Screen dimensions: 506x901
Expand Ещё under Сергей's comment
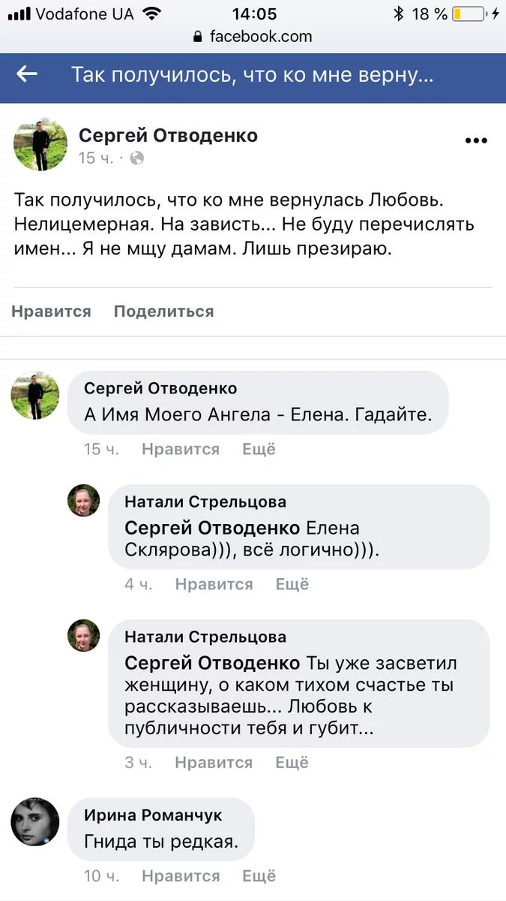pyautogui.click(x=259, y=449)
